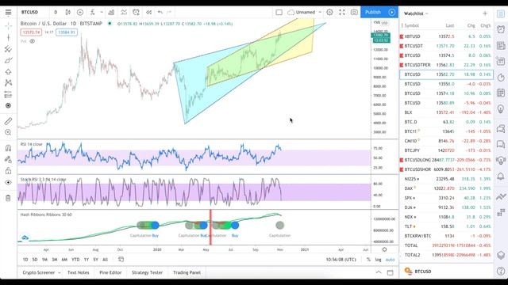Open the go to date calendar

[121, 259]
